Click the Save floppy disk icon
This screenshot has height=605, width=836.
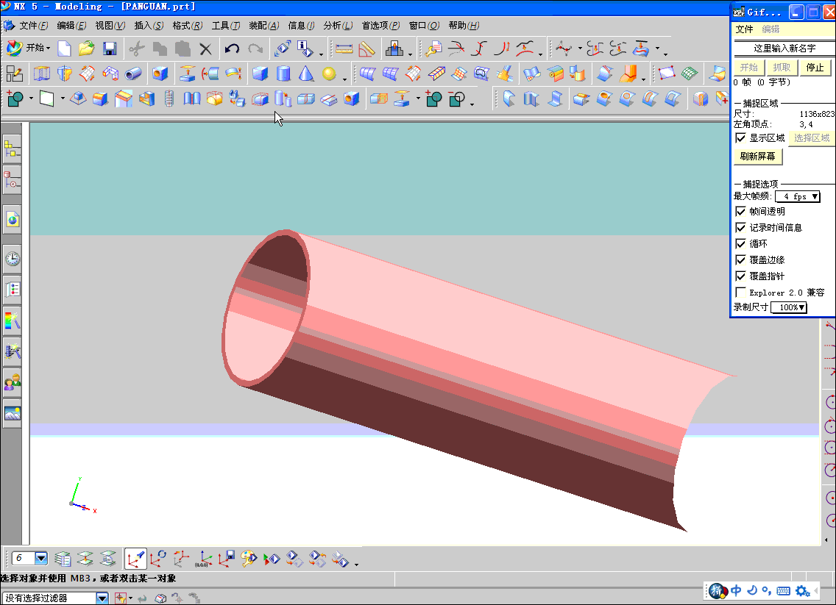[x=110, y=49]
